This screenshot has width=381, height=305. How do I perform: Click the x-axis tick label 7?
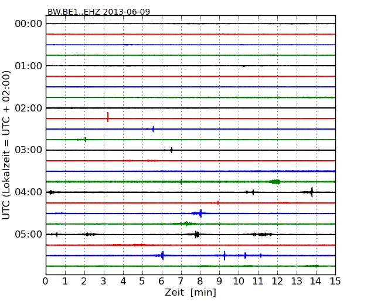click(x=181, y=282)
